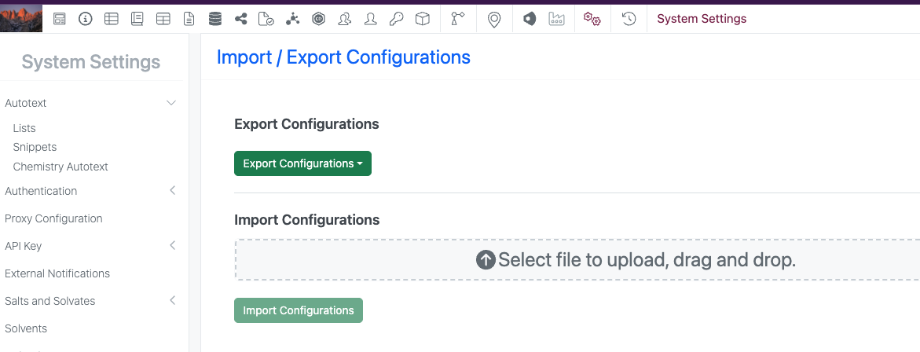Open the database stack icon
Screen dimensions: 920x352
[214, 19]
